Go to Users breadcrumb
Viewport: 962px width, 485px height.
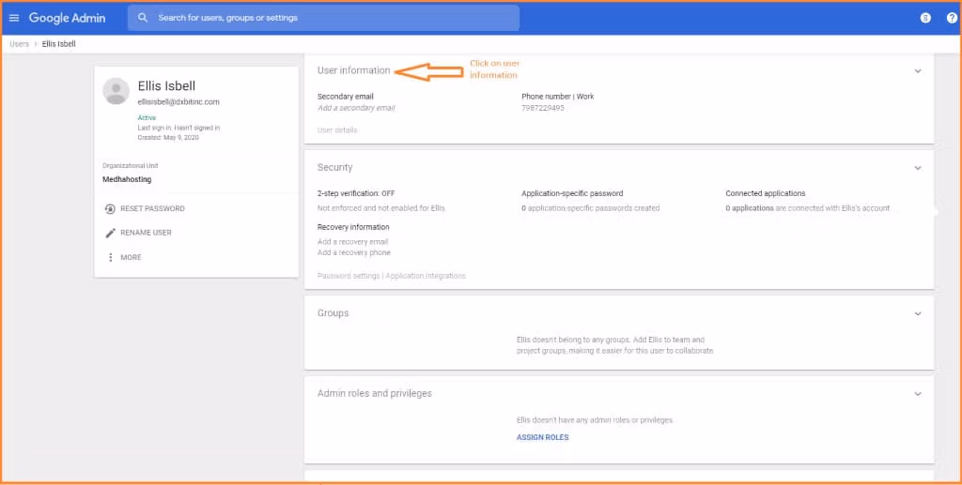[x=19, y=44]
